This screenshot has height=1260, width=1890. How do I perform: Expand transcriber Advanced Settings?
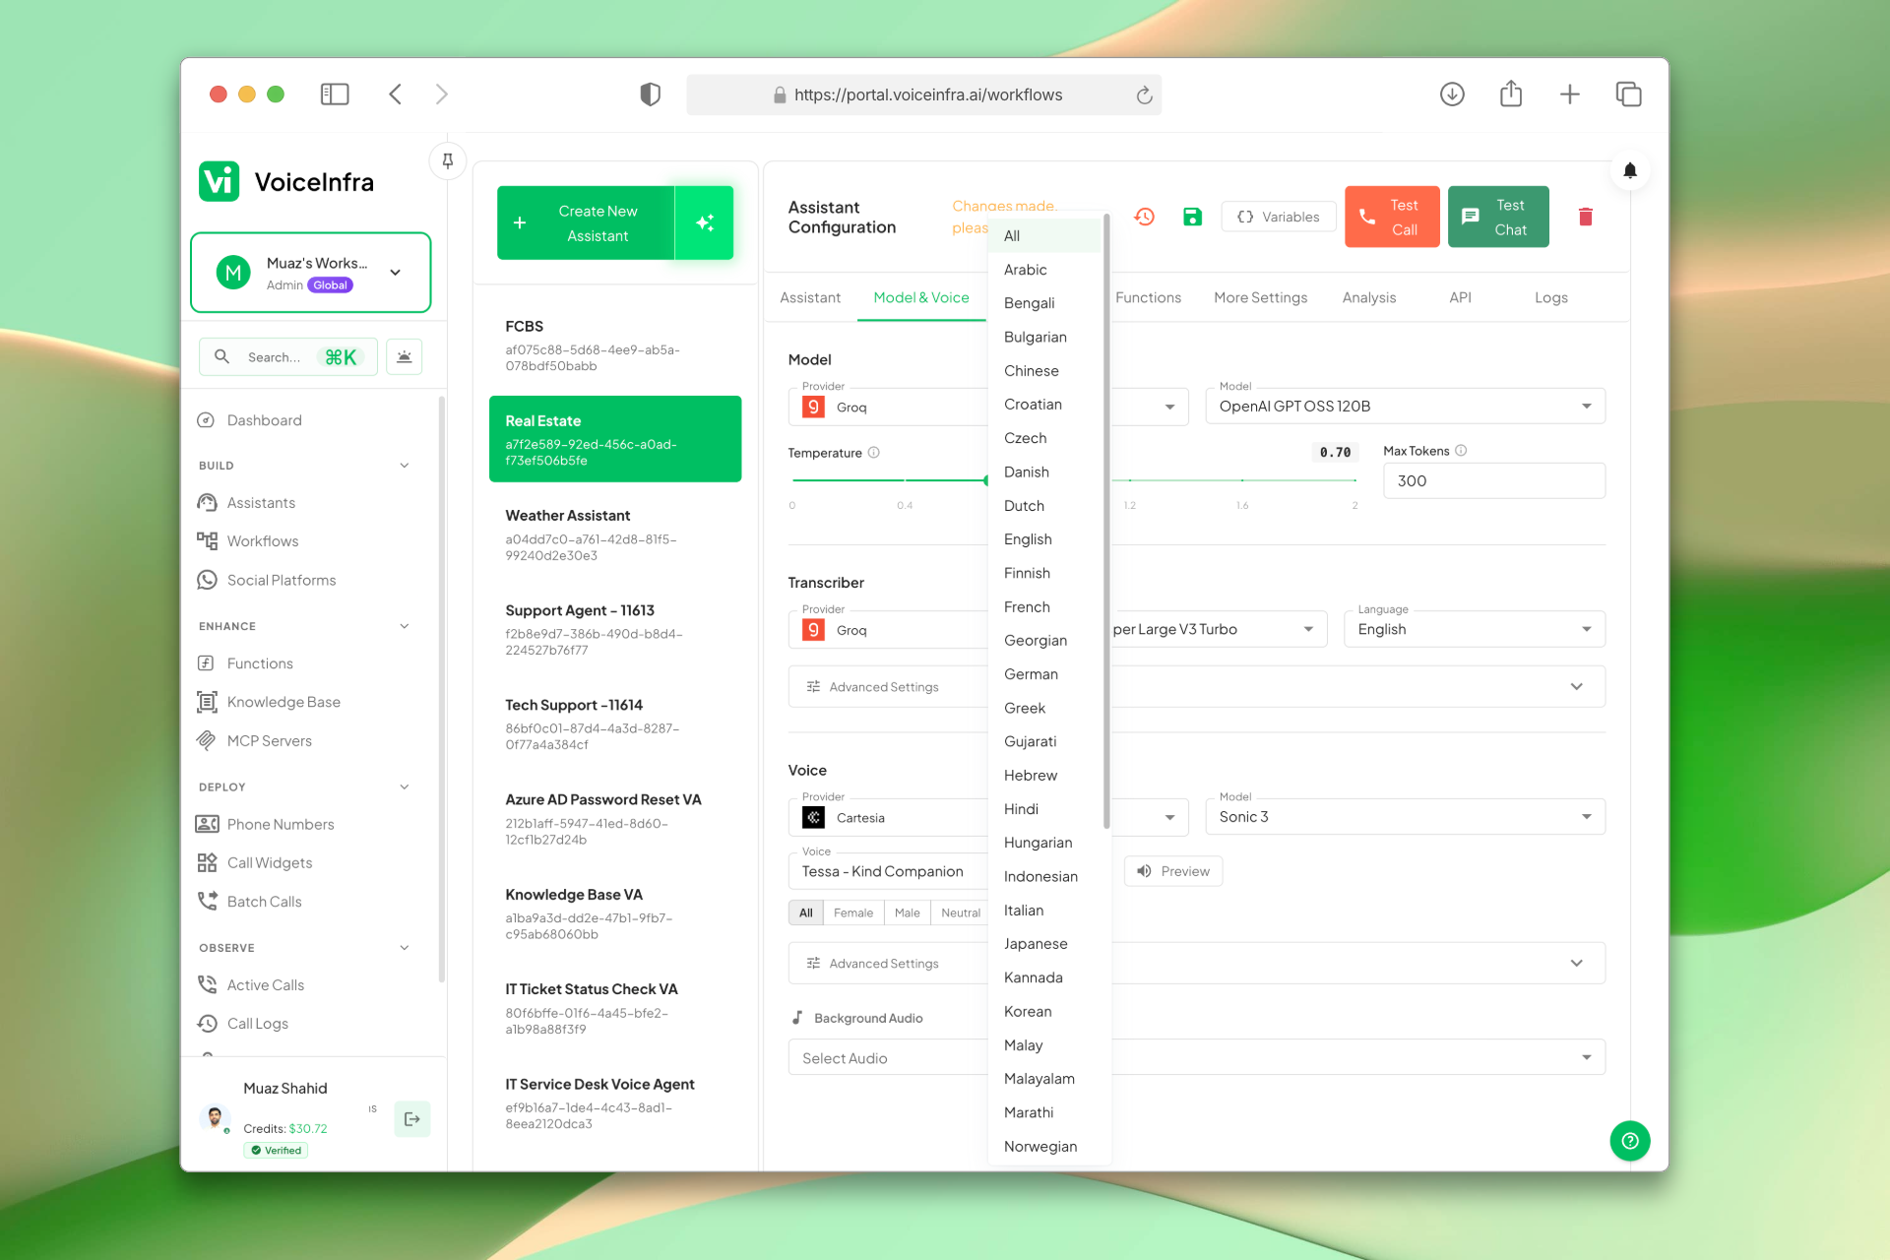point(1196,687)
